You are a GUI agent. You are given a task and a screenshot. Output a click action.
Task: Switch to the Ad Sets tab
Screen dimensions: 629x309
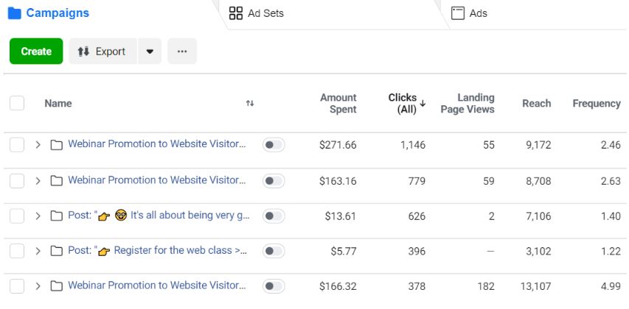[256, 13]
